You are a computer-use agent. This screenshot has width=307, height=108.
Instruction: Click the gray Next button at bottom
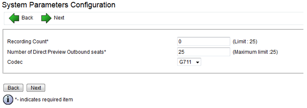coord(36,88)
